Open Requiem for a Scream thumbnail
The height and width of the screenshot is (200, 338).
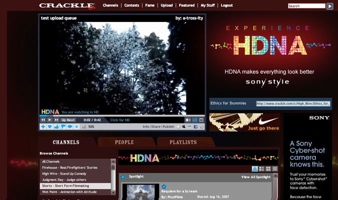pos(141,192)
